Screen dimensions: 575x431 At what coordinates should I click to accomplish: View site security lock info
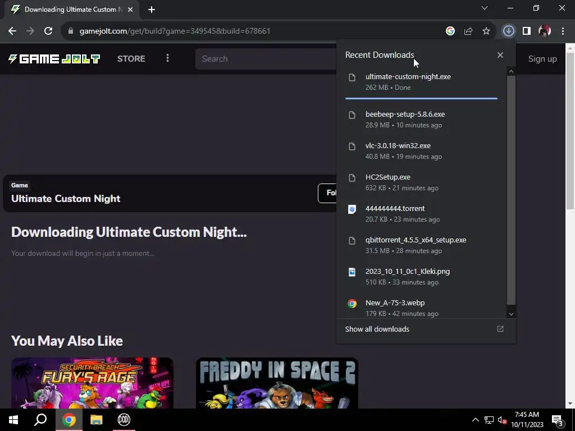point(71,31)
